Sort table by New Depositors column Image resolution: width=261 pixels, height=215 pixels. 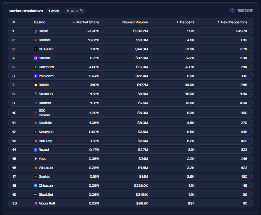232,22
